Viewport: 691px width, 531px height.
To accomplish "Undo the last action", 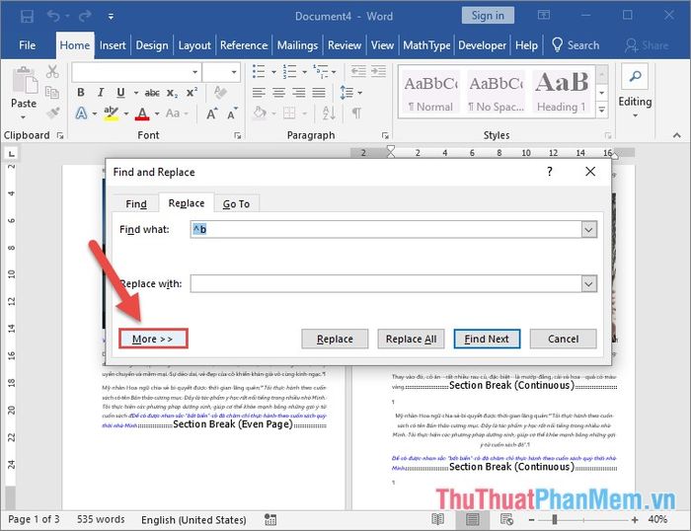I will click(53, 17).
